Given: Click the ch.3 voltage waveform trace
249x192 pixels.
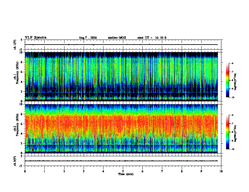Looking at the screenshot, I should [121, 161].
